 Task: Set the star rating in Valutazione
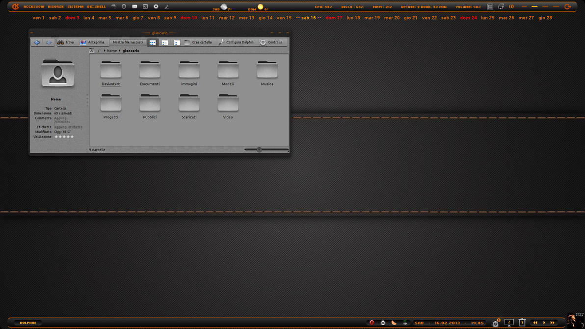[64, 137]
